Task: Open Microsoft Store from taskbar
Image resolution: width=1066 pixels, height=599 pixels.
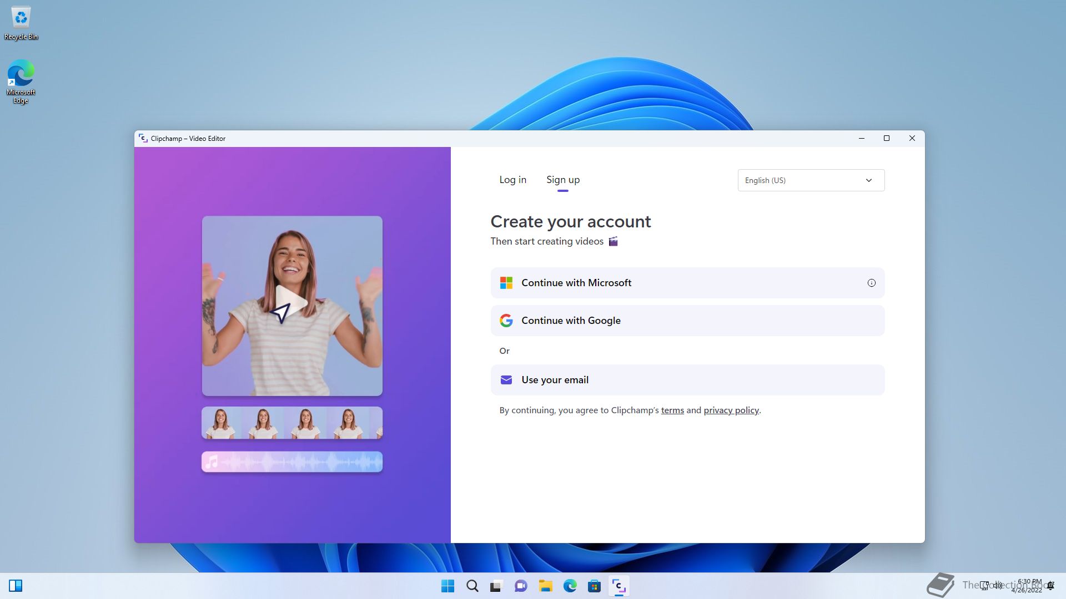Action: [x=594, y=586]
